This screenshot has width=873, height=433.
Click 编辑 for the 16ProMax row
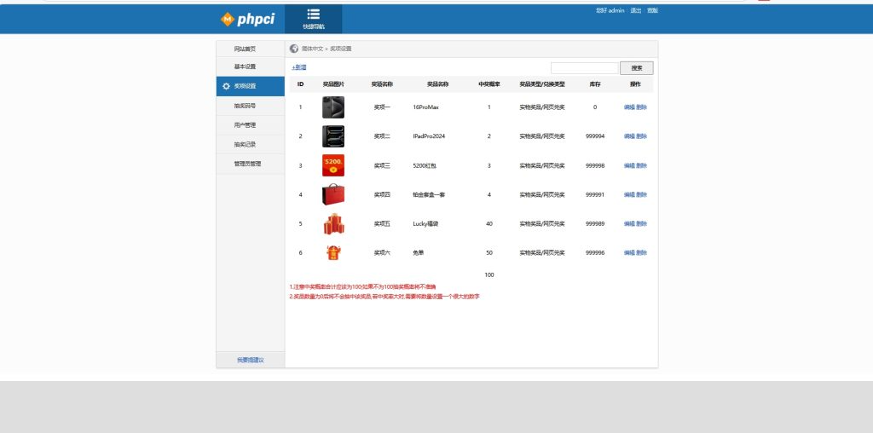click(629, 107)
